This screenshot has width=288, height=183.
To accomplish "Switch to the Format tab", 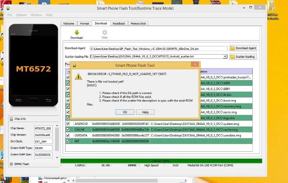I will [x=85, y=24].
